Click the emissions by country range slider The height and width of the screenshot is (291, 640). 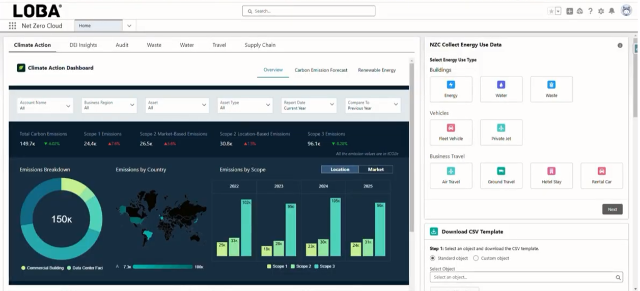click(162, 267)
